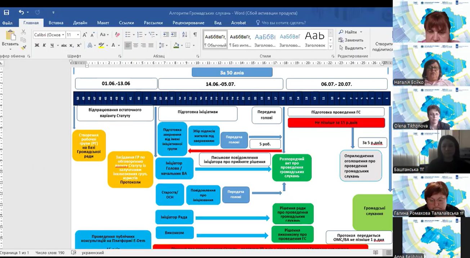Click the yellow text highlight color button

pyautogui.click(x=101, y=45)
